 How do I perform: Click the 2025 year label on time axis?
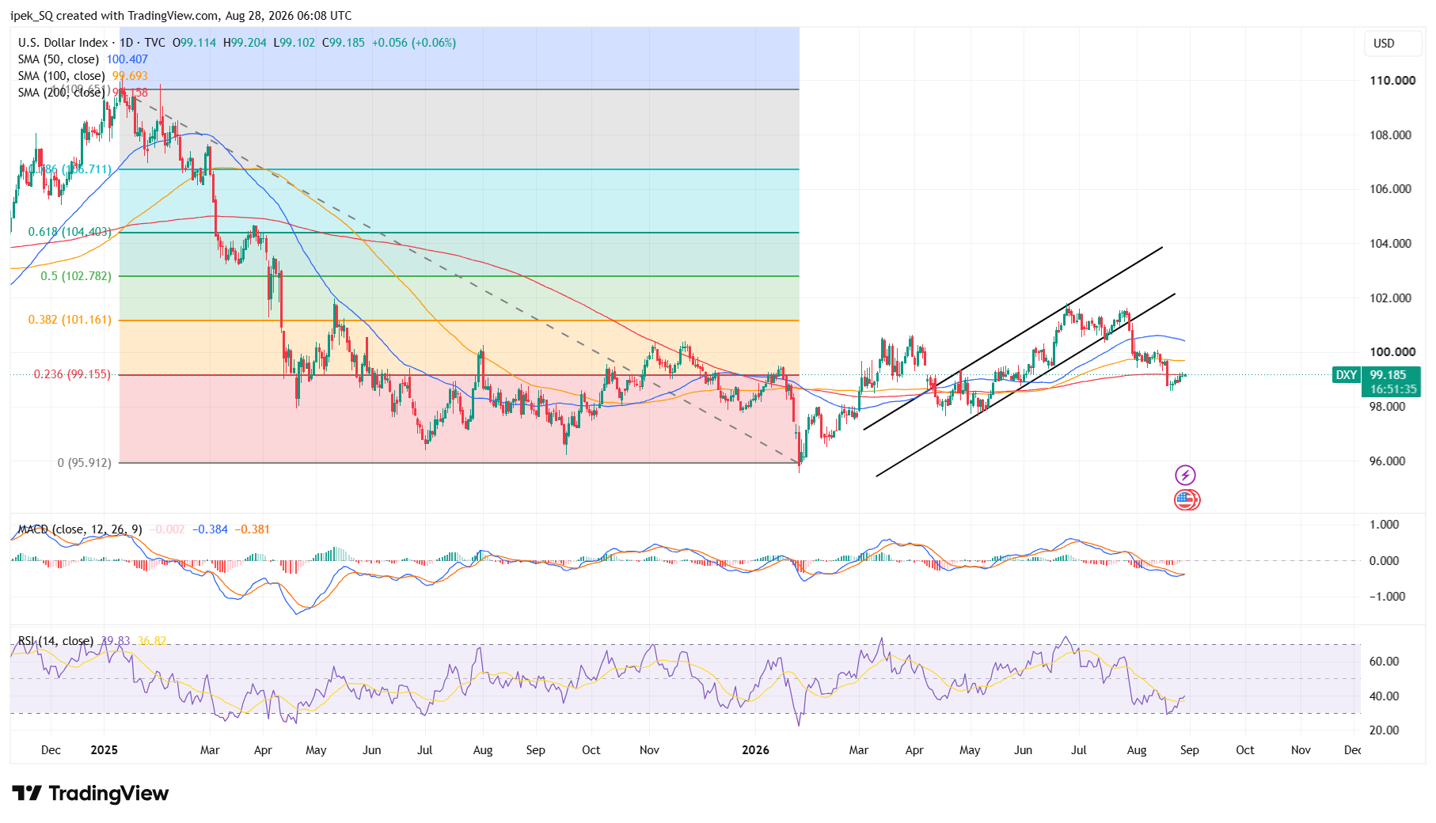click(x=104, y=750)
